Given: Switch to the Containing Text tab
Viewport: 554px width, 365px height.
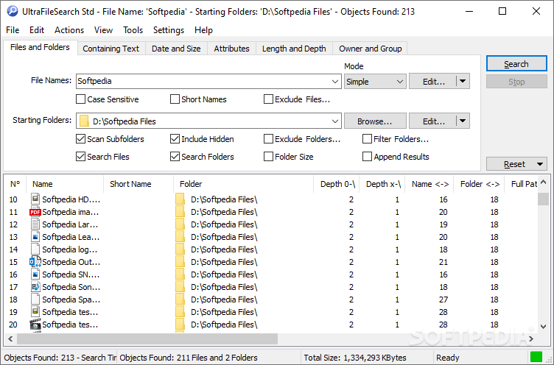Looking at the screenshot, I should coord(111,49).
